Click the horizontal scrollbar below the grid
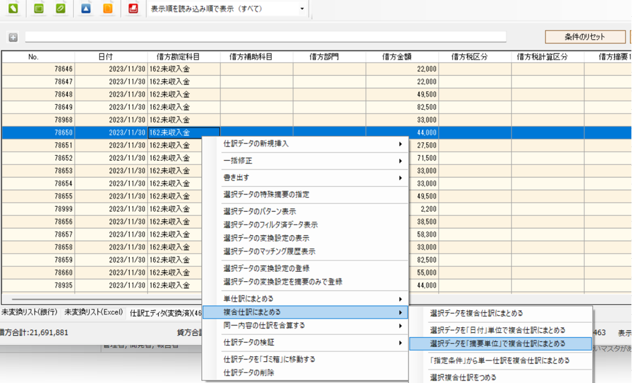Screen dimensions: 632x383 pyautogui.click(x=107, y=299)
